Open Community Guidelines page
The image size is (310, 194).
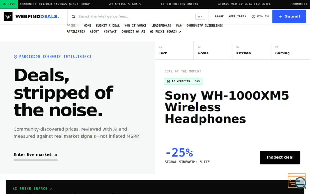point(205,26)
